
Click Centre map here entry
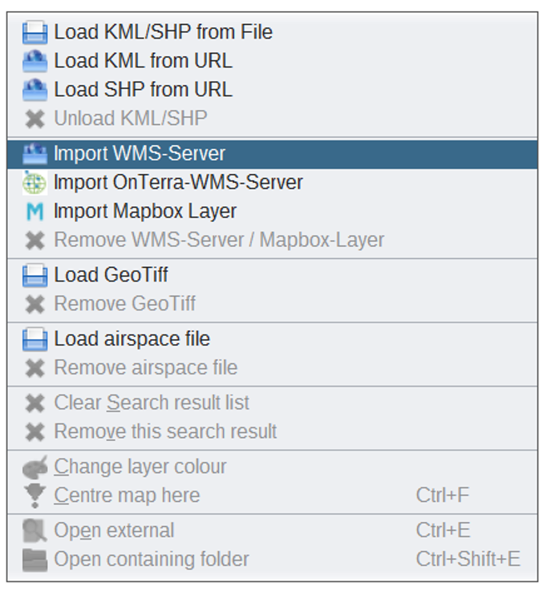point(127,496)
